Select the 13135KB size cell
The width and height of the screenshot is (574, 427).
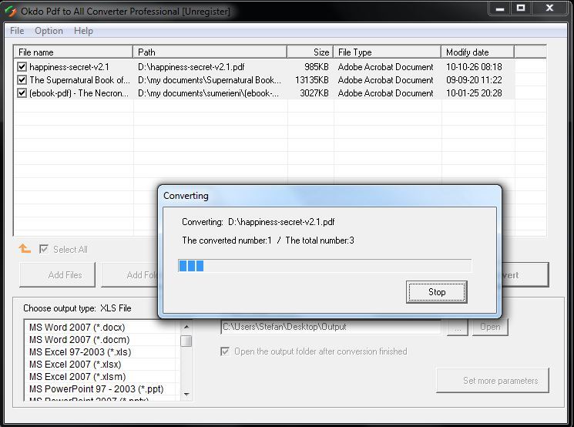[312, 80]
